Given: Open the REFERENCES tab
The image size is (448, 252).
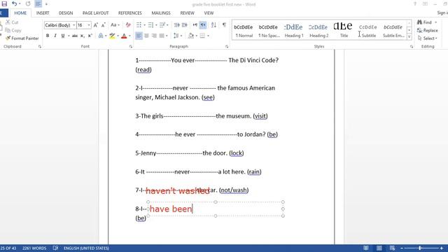Looking at the screenshot, I should pos(129,13).
